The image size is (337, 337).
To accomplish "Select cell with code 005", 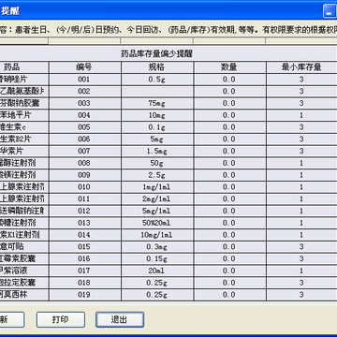I will 85,127.
